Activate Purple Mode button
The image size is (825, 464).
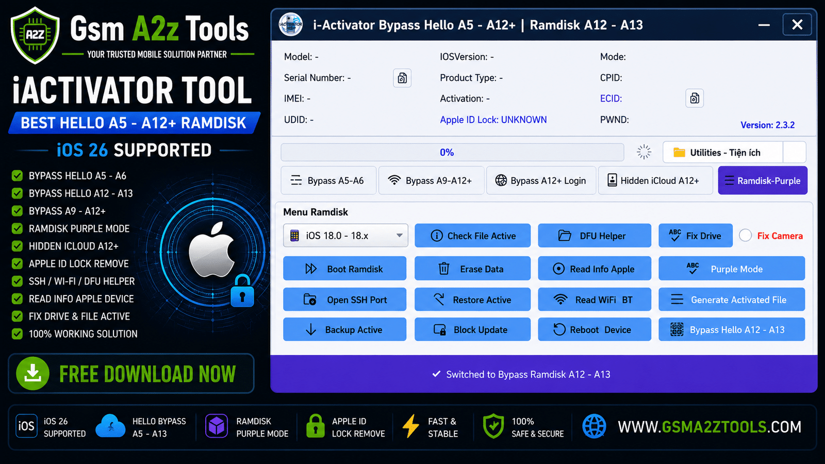point(732,269)
